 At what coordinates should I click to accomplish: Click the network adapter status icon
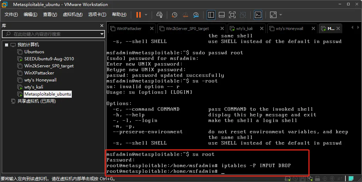tap(310, 179)
